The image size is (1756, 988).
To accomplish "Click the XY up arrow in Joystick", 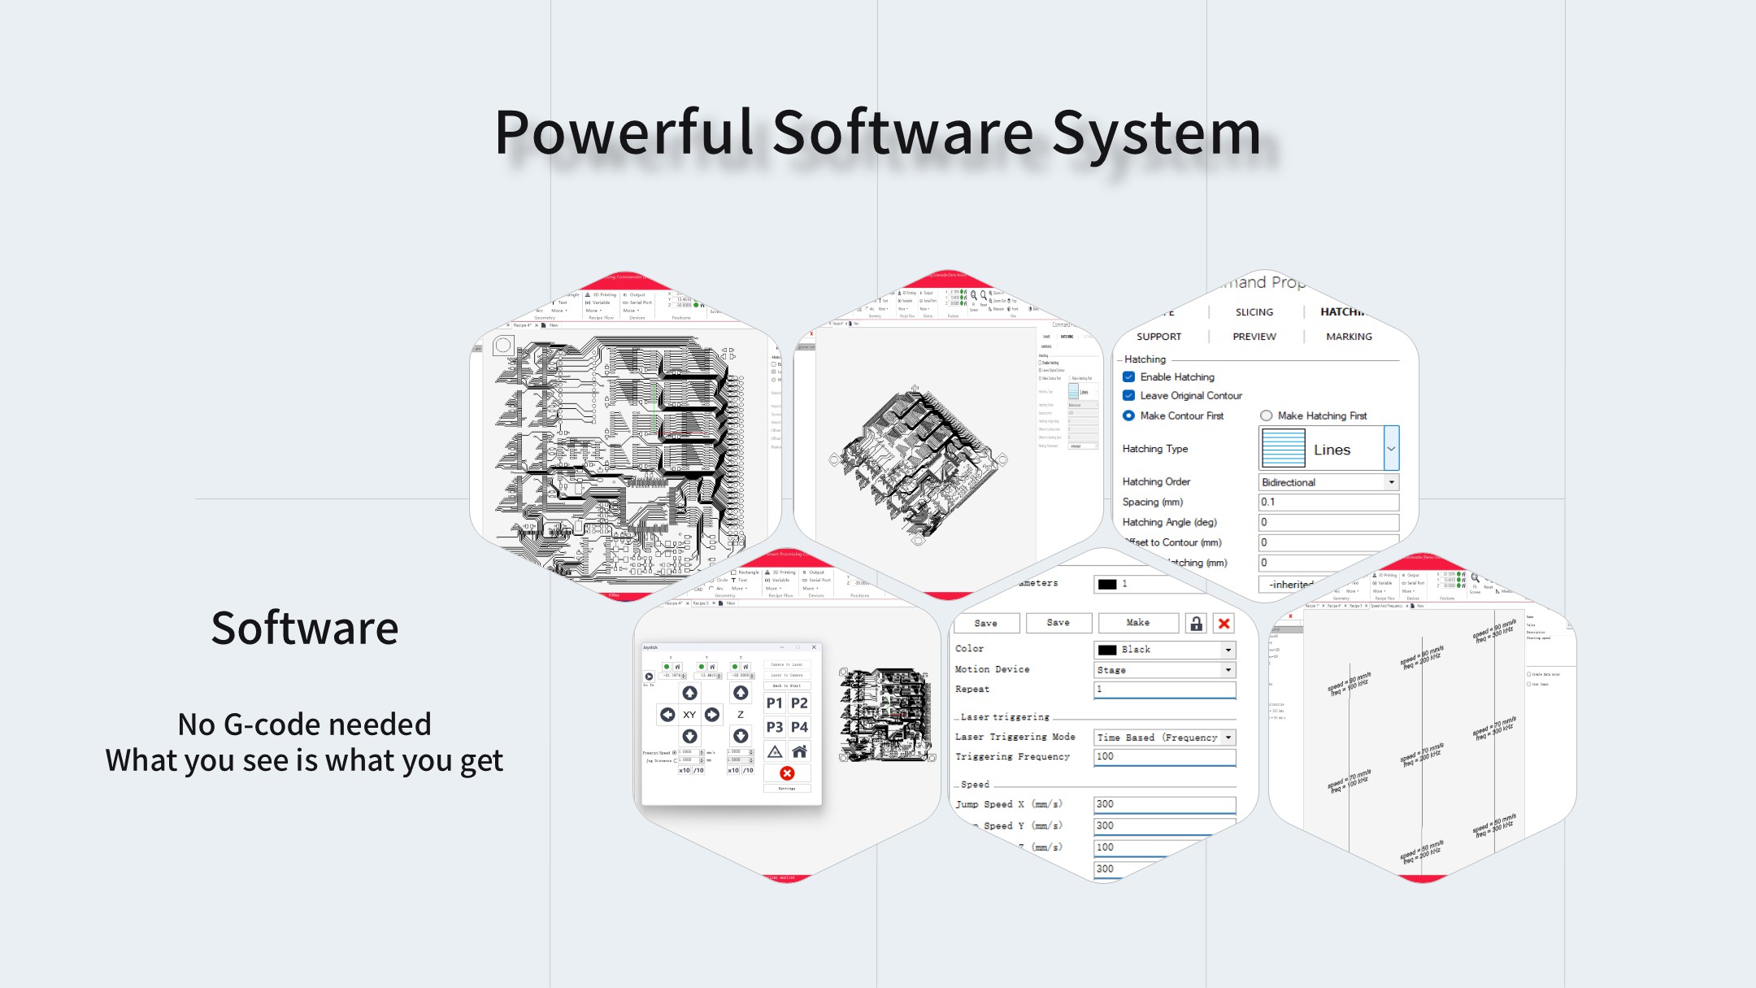I will [x=689, y=693].
